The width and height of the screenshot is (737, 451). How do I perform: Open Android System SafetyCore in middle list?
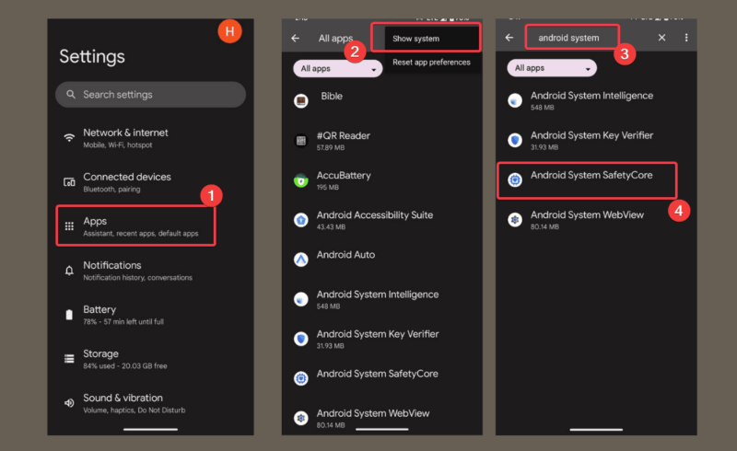(x=381, y=378)
